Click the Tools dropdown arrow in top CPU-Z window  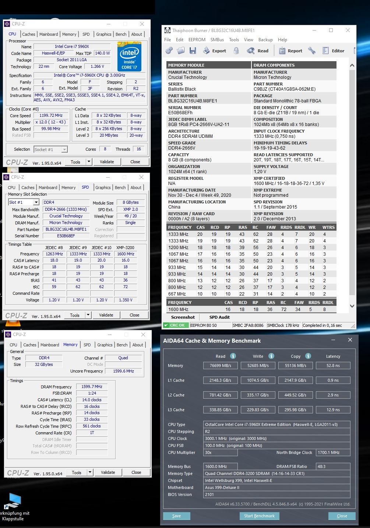[x=89, y=162]
